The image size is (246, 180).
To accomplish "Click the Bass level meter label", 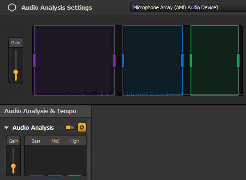I will pyautogui.click(x=36, y=141).
